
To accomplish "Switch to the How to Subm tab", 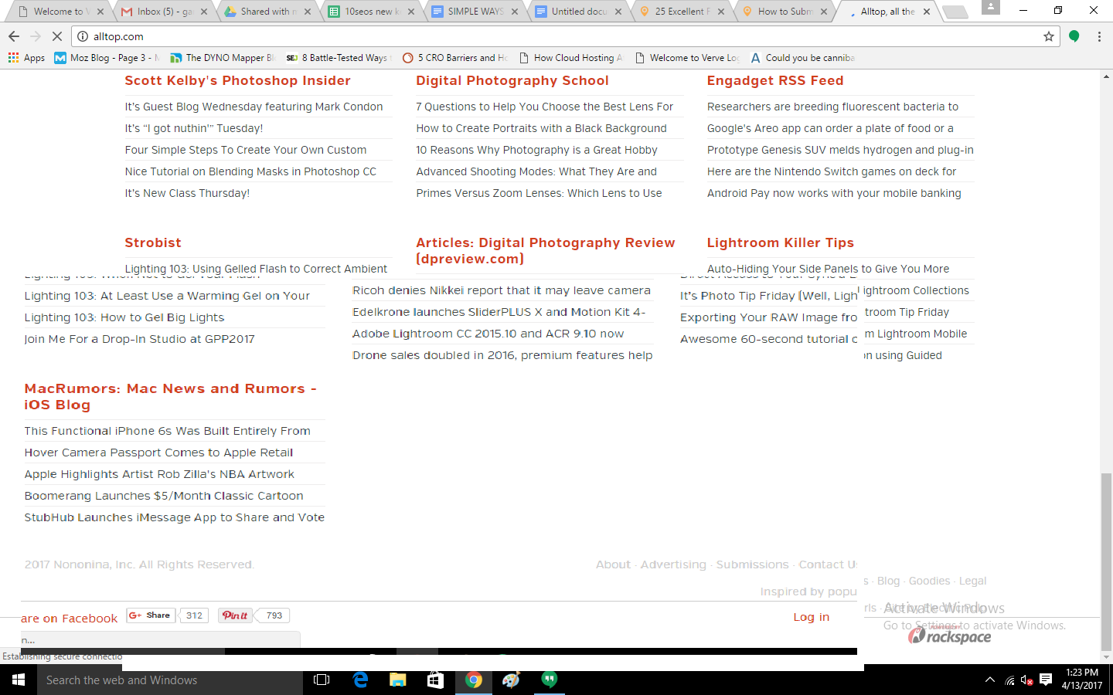I will coord(785,12).
